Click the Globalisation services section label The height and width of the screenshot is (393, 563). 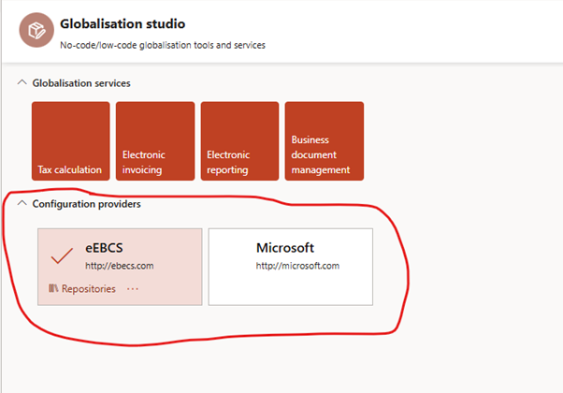click(x=81, y=83)
